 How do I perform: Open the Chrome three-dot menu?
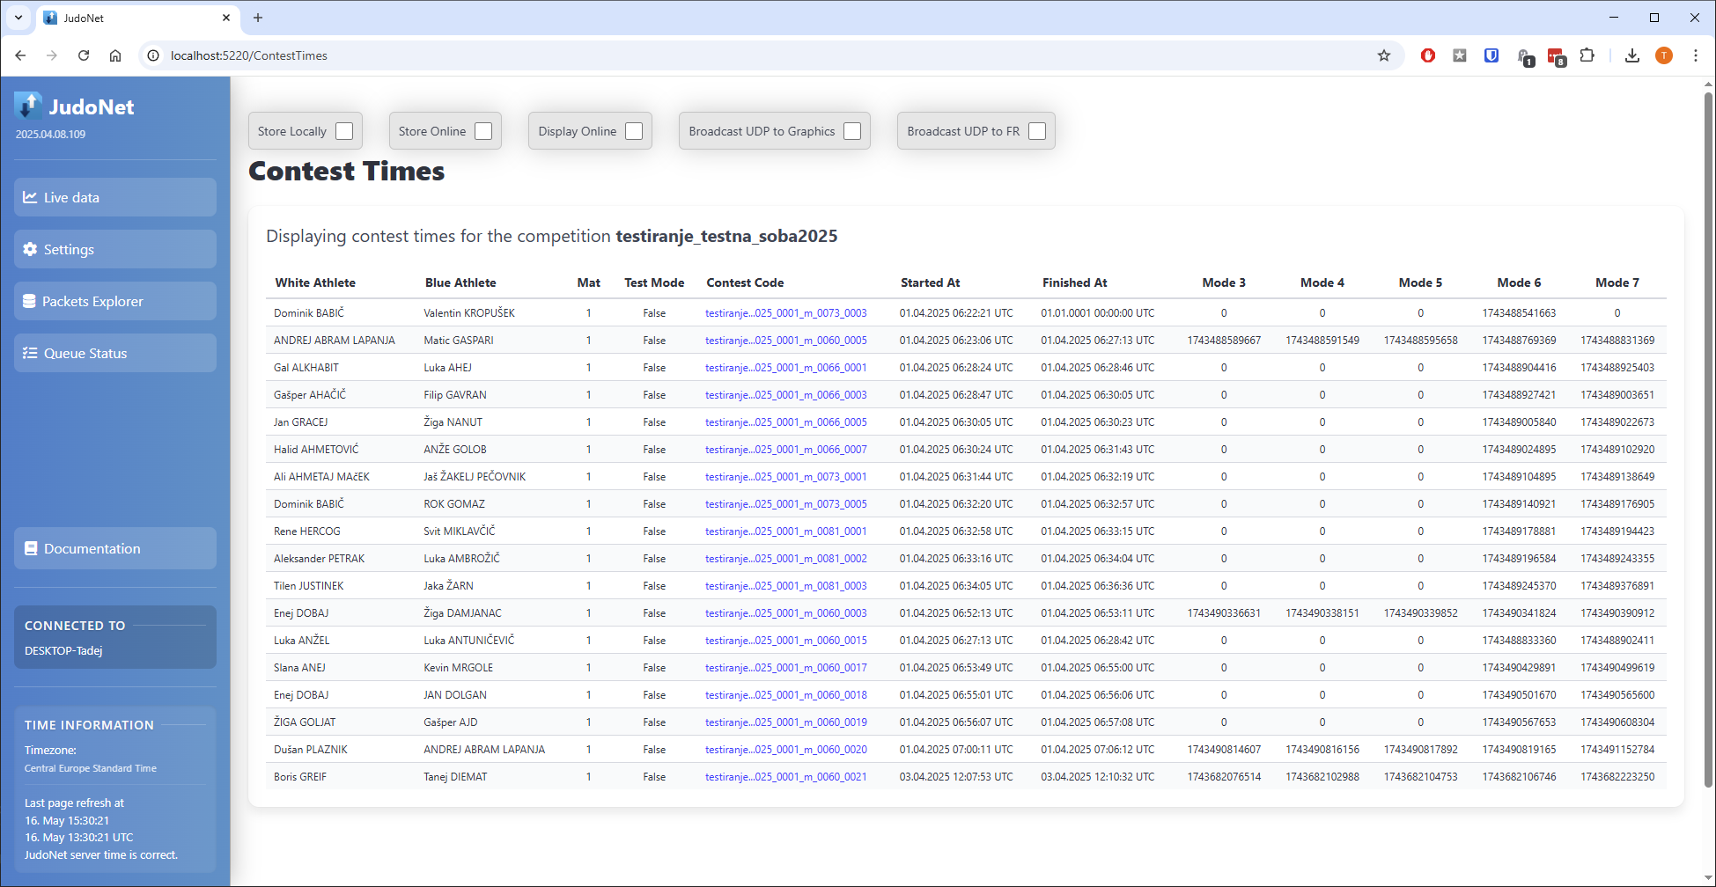pyautogui.click(x=1695, y=55)
